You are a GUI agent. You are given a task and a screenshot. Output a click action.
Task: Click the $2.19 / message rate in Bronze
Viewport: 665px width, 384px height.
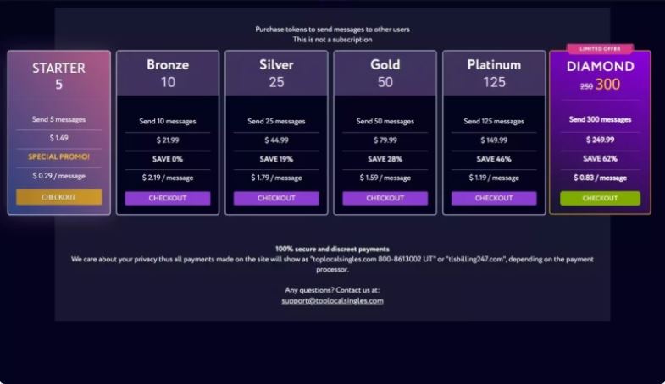tap(168, 178)
